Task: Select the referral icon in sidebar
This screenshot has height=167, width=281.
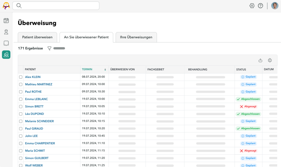Action: coord(6,55)
